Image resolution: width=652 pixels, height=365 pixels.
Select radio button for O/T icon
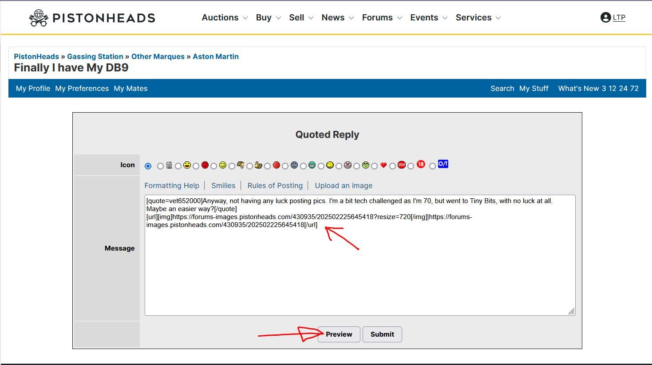click(432, 166)
